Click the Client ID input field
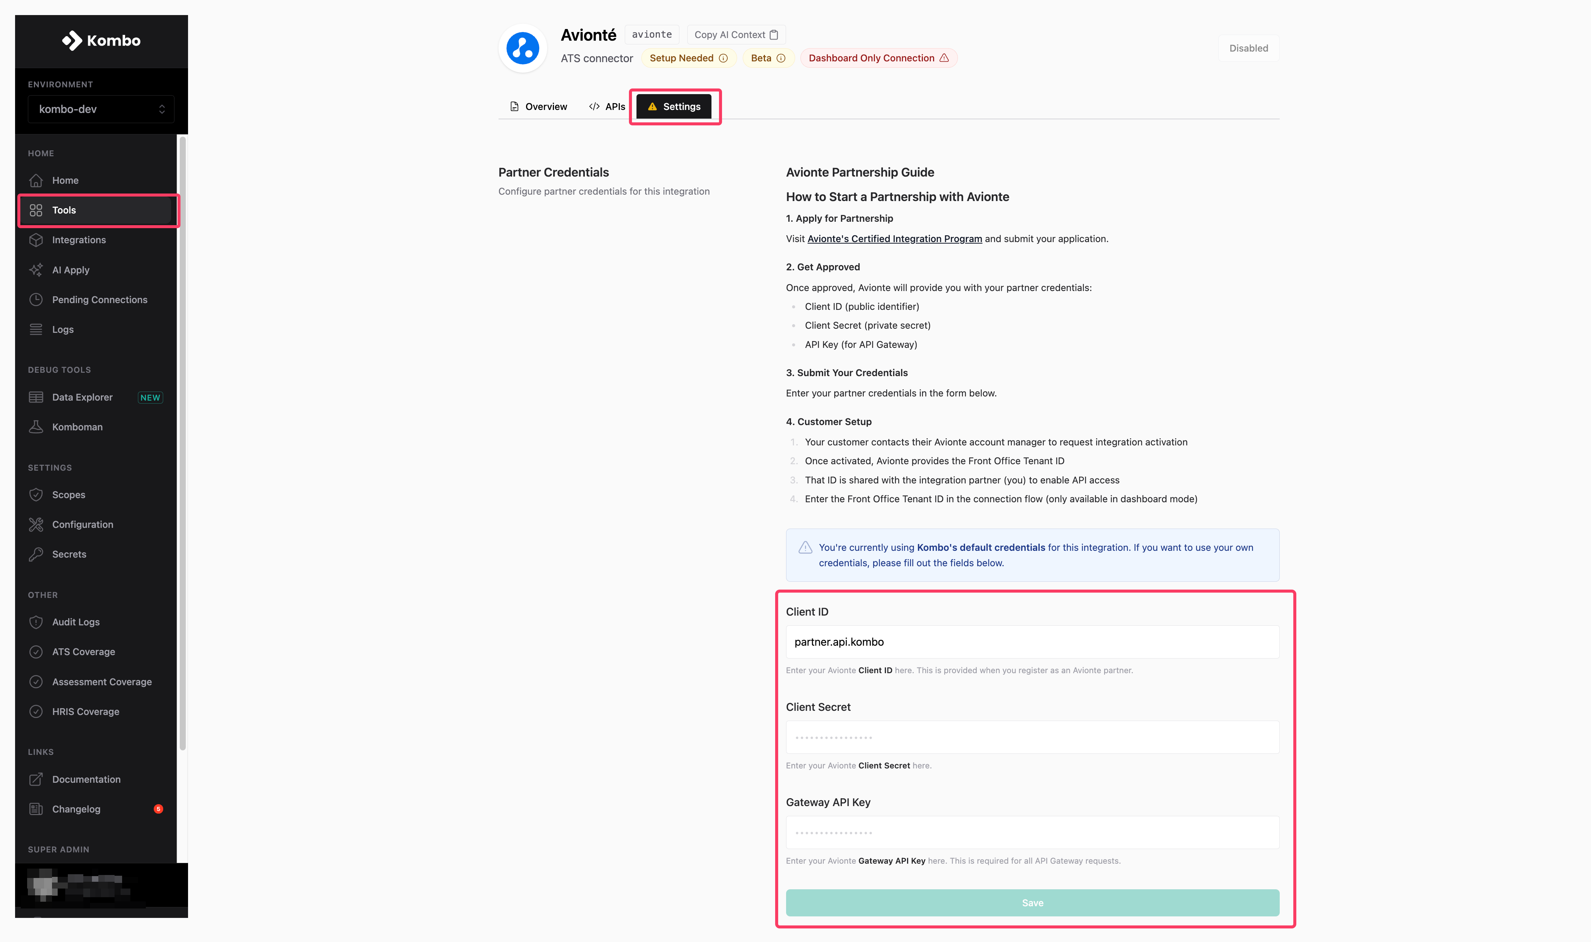1591x942 pixels. tap(1032, 642)
